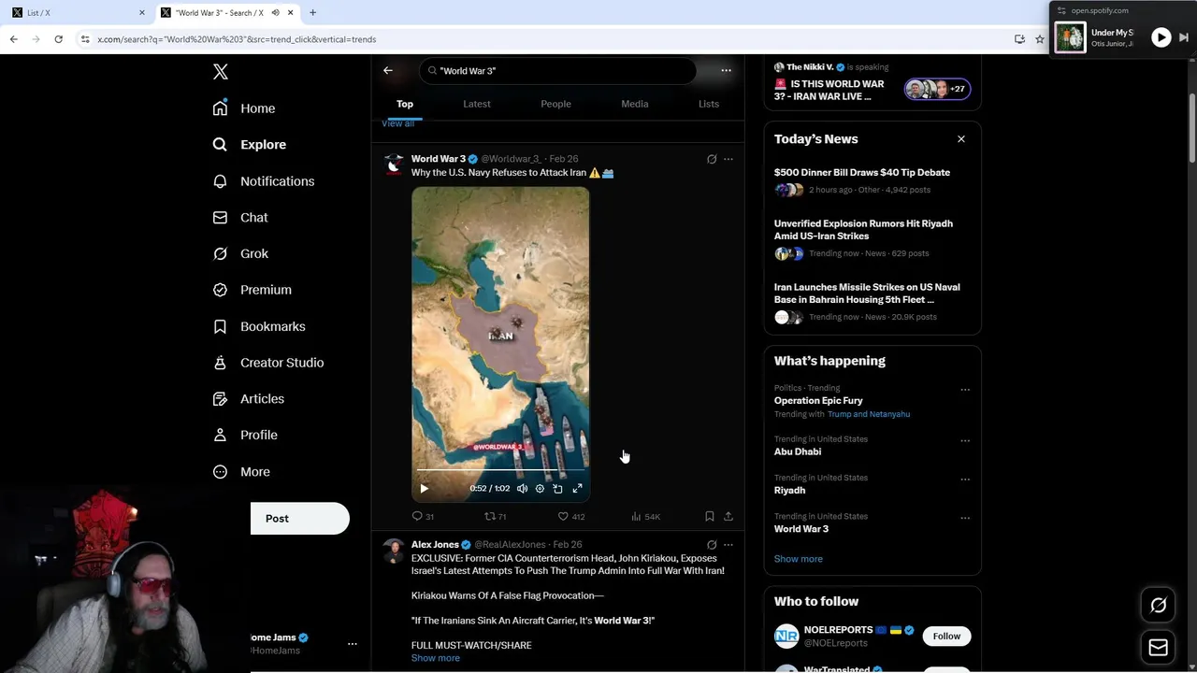Screen dimensions: 1197x673
Task: Click the "World War 3" search field
Action: (x=557, y=71)
